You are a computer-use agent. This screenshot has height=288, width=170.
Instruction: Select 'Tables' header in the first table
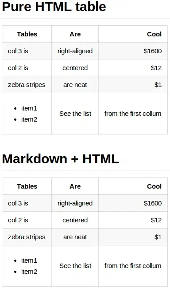coord(27,34)
